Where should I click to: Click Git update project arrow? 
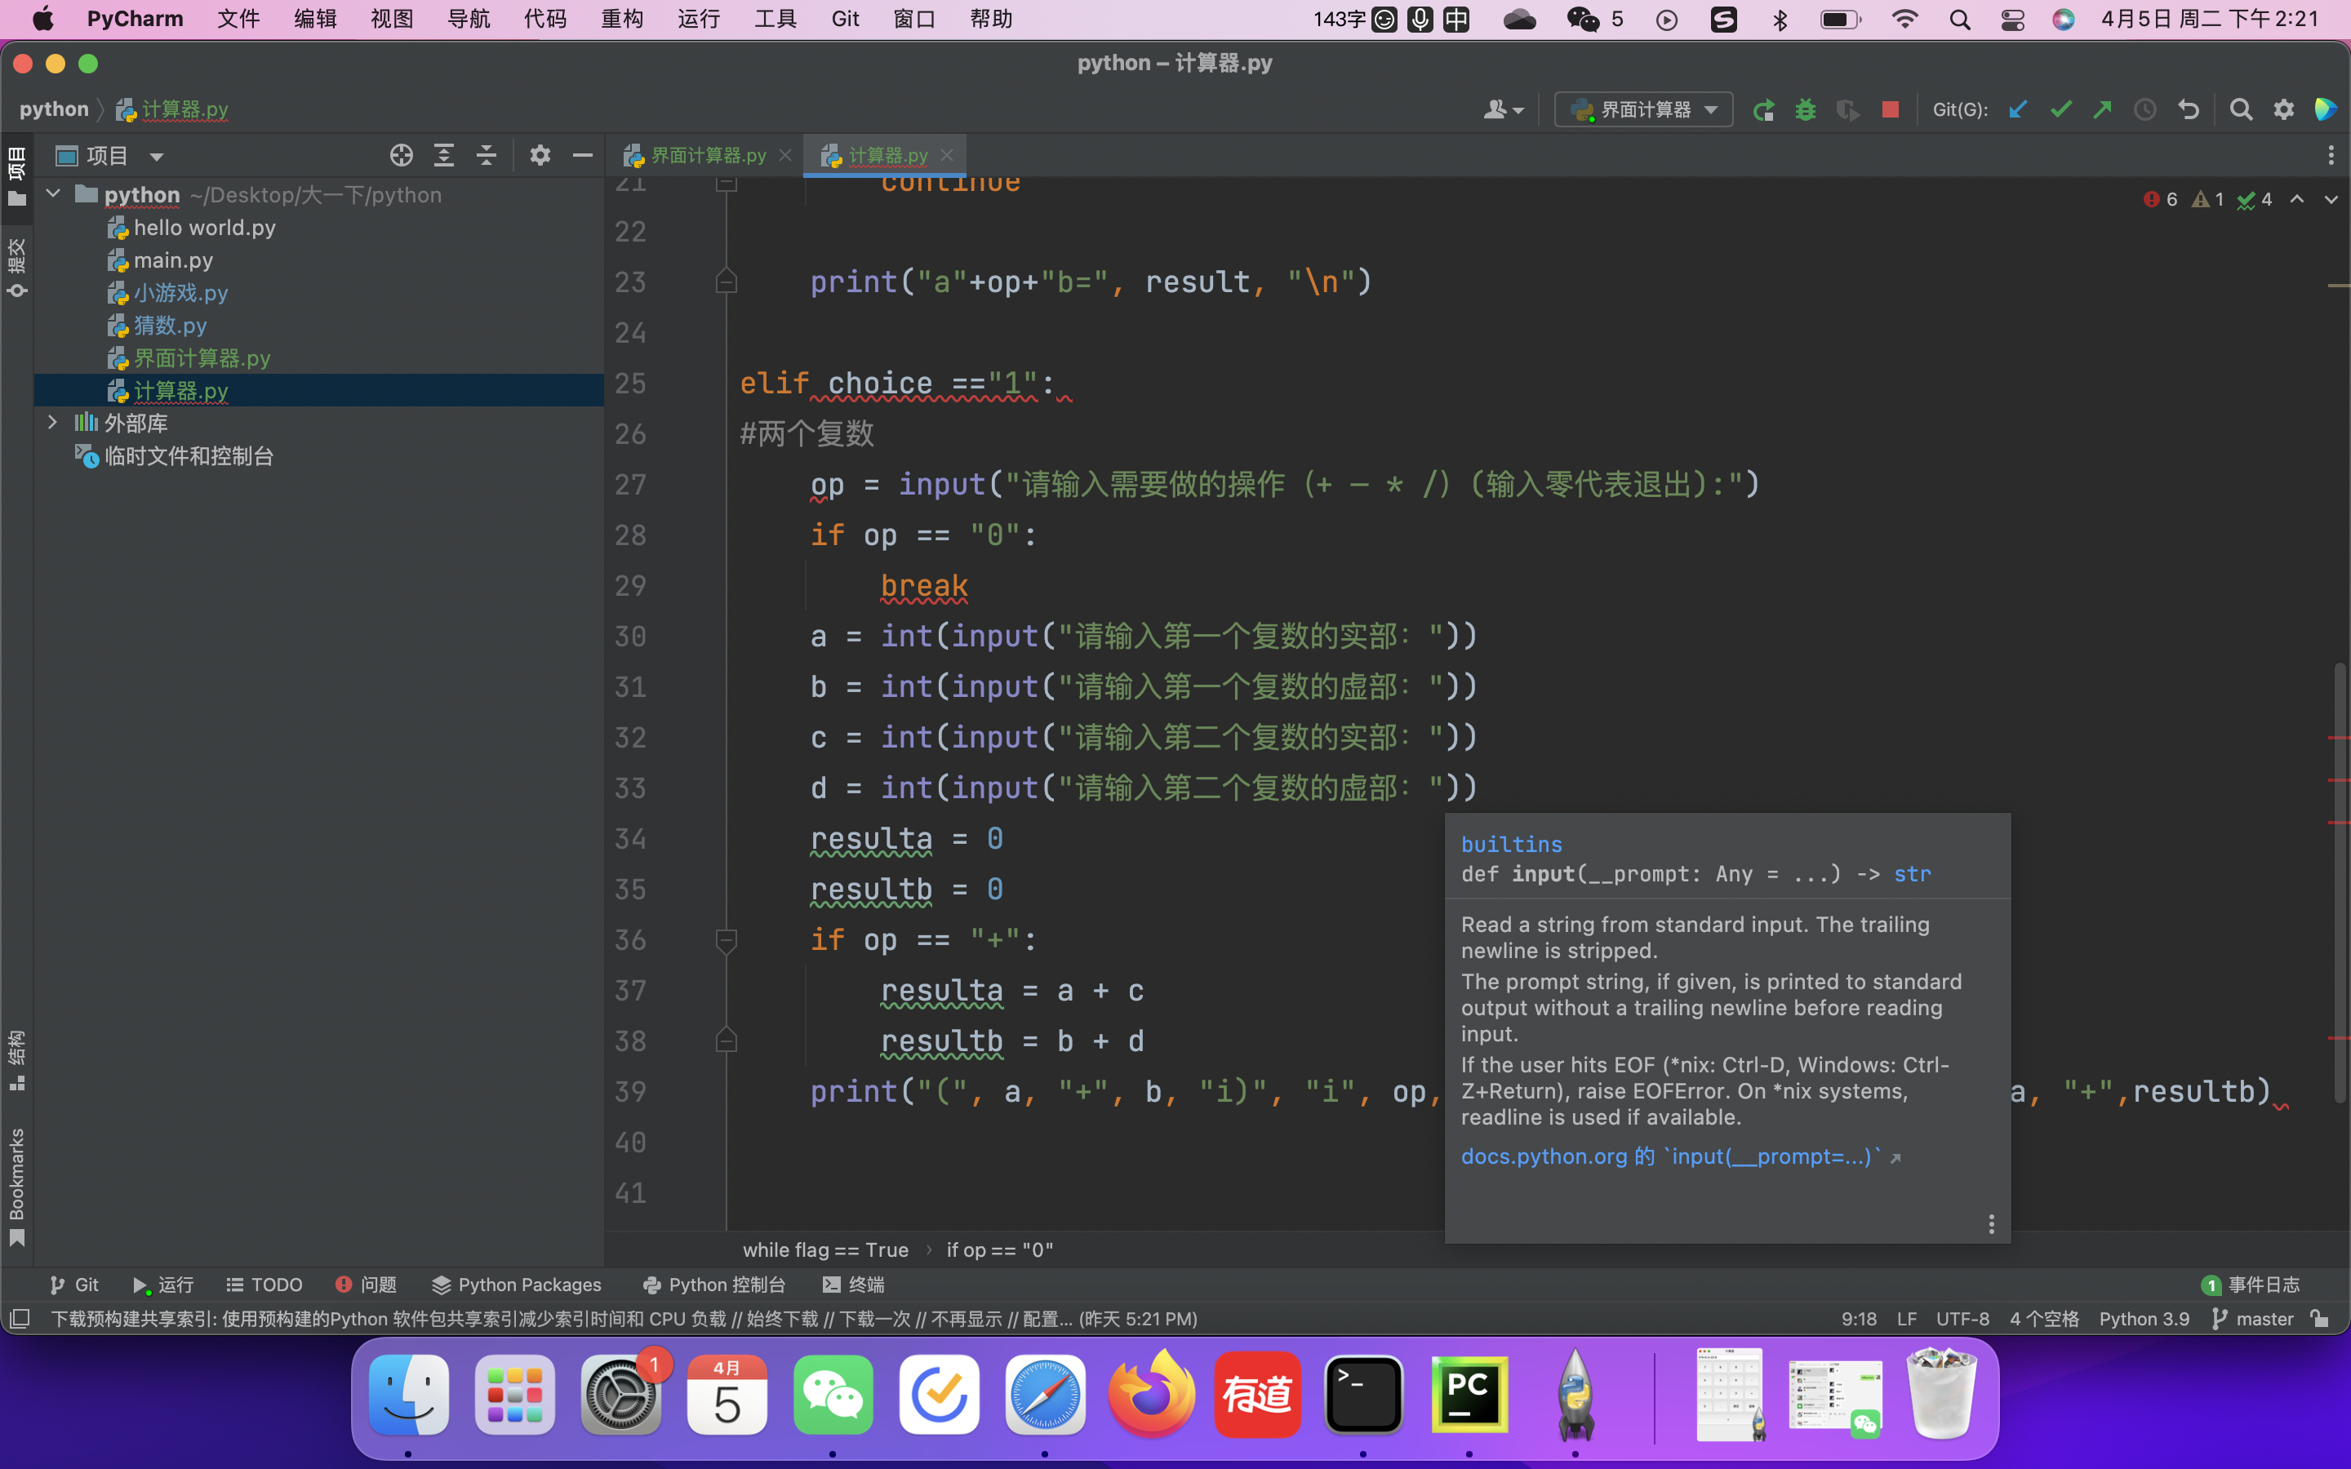point(2018,110)
